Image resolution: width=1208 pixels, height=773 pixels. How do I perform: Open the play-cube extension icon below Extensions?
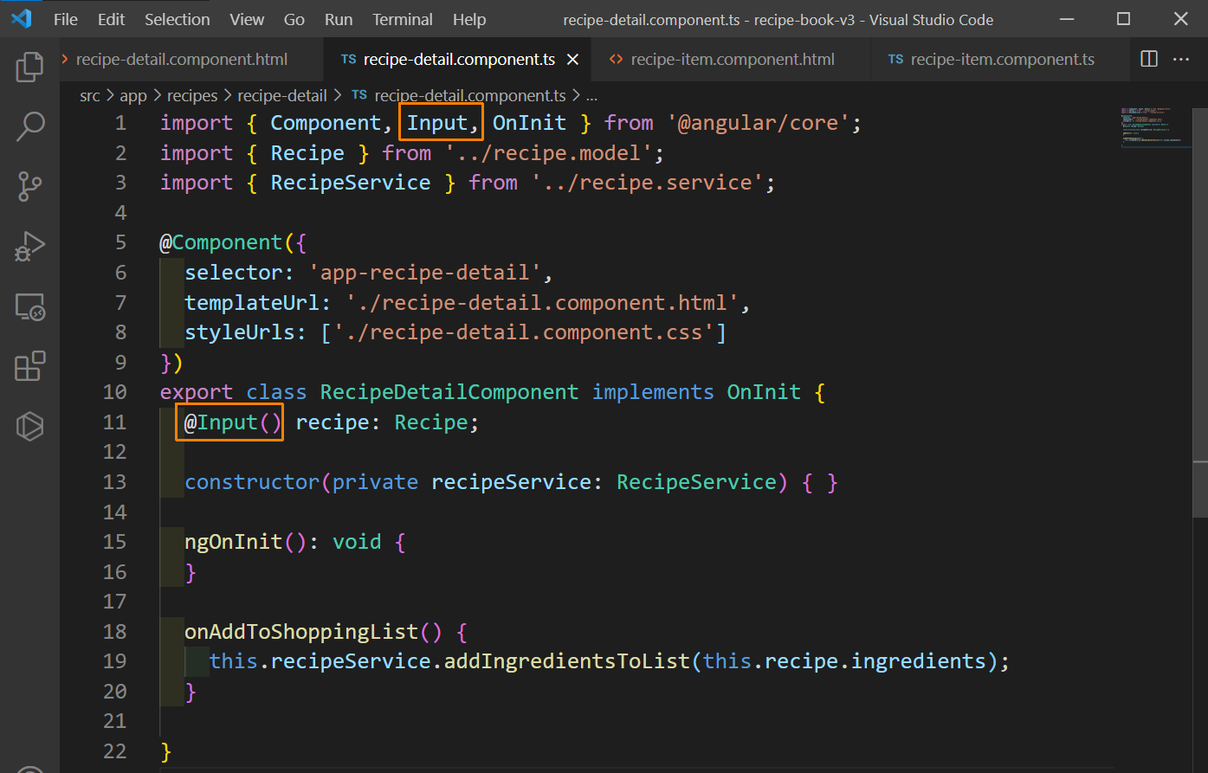pos(29,426)
